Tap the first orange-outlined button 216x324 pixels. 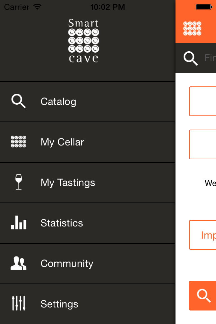pyautogui.click(x=202, y=101)
